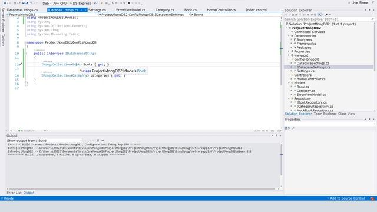
Task: Switch to Solution Explorer bottom tab
Action: point(298,114)
